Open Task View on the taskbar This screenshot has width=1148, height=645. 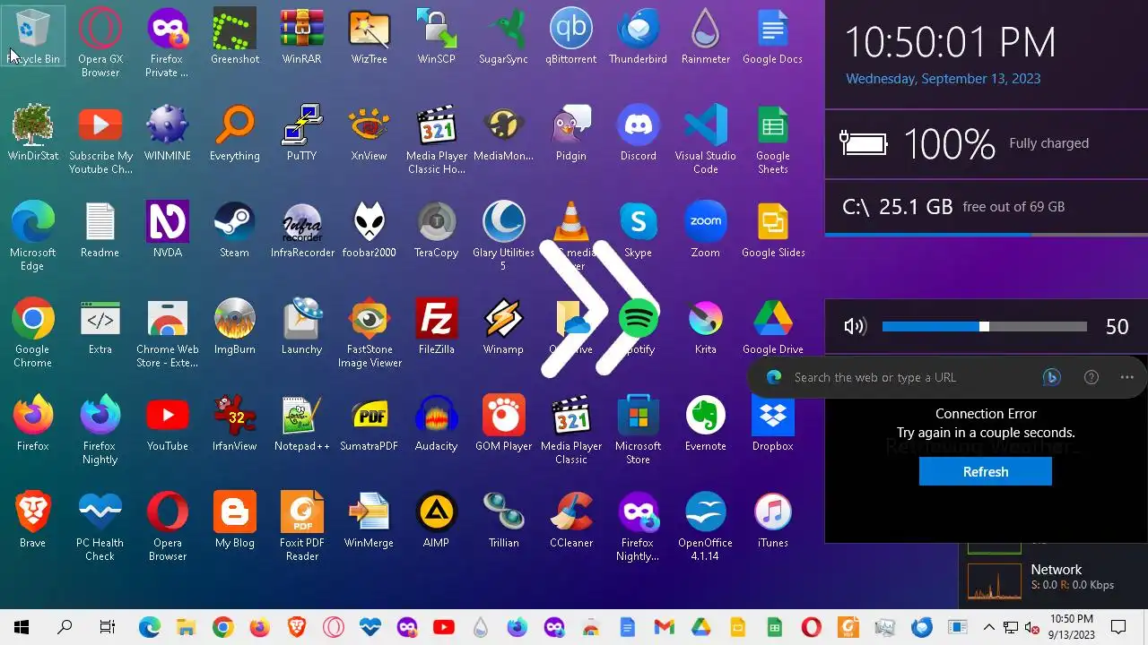coord(108,627)
